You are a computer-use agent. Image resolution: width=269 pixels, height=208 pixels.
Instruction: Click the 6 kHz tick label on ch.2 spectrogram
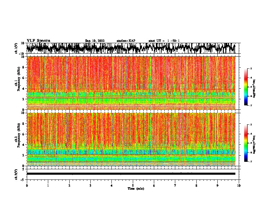point(23,134)
